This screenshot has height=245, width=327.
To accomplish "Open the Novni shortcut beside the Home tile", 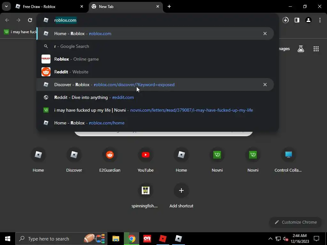I will tap(217, 160).
